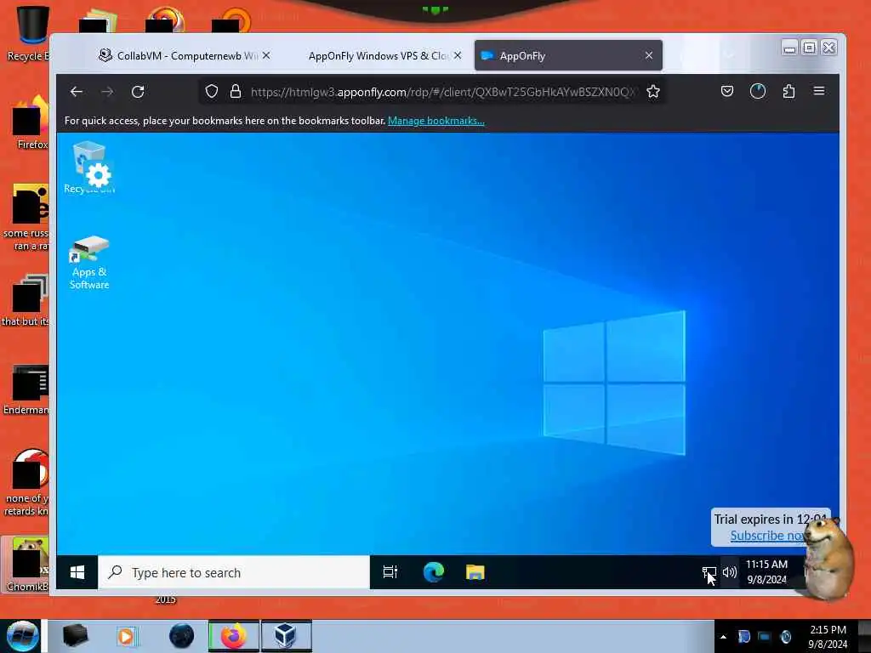Click the padlock site info icon
The image size is (871, 653).
click(x=236, y=92)
